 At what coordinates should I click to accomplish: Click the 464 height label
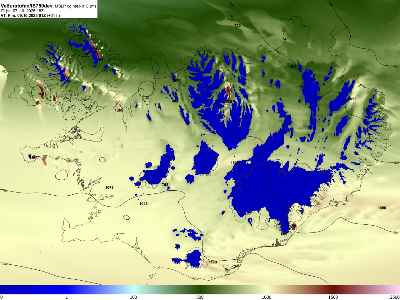point(293,67)
